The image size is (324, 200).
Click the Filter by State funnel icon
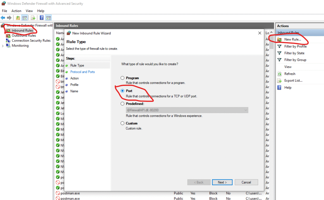[279, 53]
